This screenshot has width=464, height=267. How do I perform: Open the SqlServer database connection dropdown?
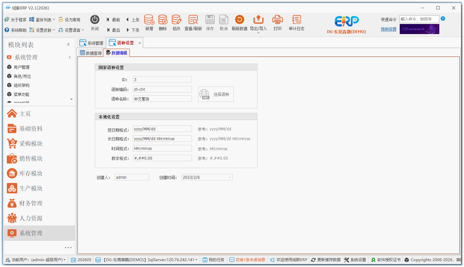point(146,260)
